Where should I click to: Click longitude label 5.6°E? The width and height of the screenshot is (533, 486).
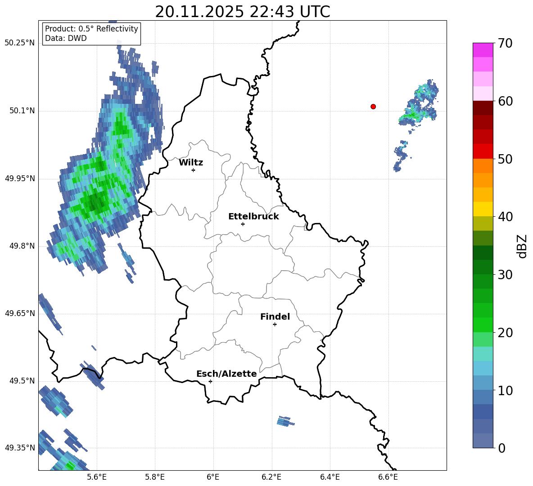tap(96, 477)
